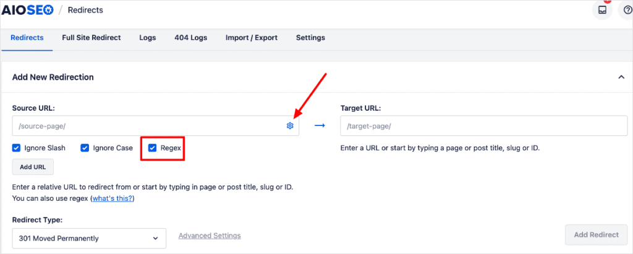Toggle the Ignore Slash checkbox
The width and height of the screenshot is (633, 254).
pos(16,148)
